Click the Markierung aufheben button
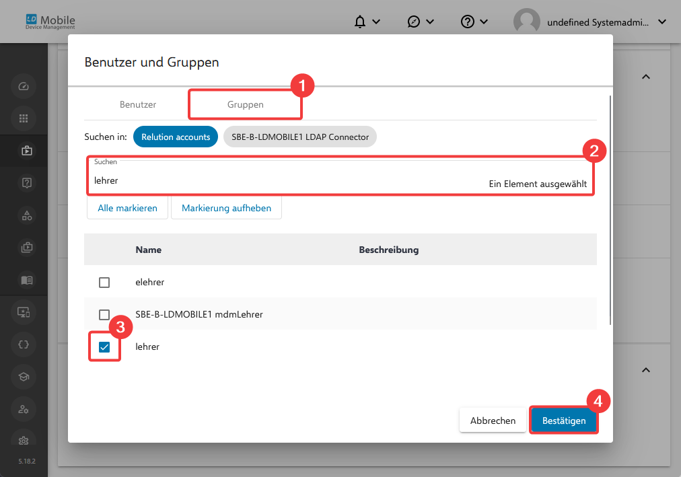The height and width of the screenshot is (477, 681). [x=226, y=208]
